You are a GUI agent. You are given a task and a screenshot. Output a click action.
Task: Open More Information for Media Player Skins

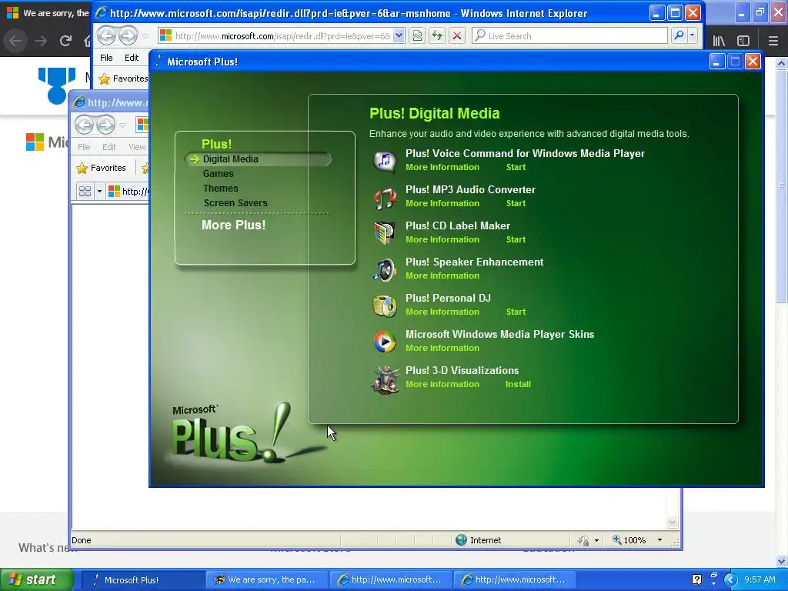(442, 348)
